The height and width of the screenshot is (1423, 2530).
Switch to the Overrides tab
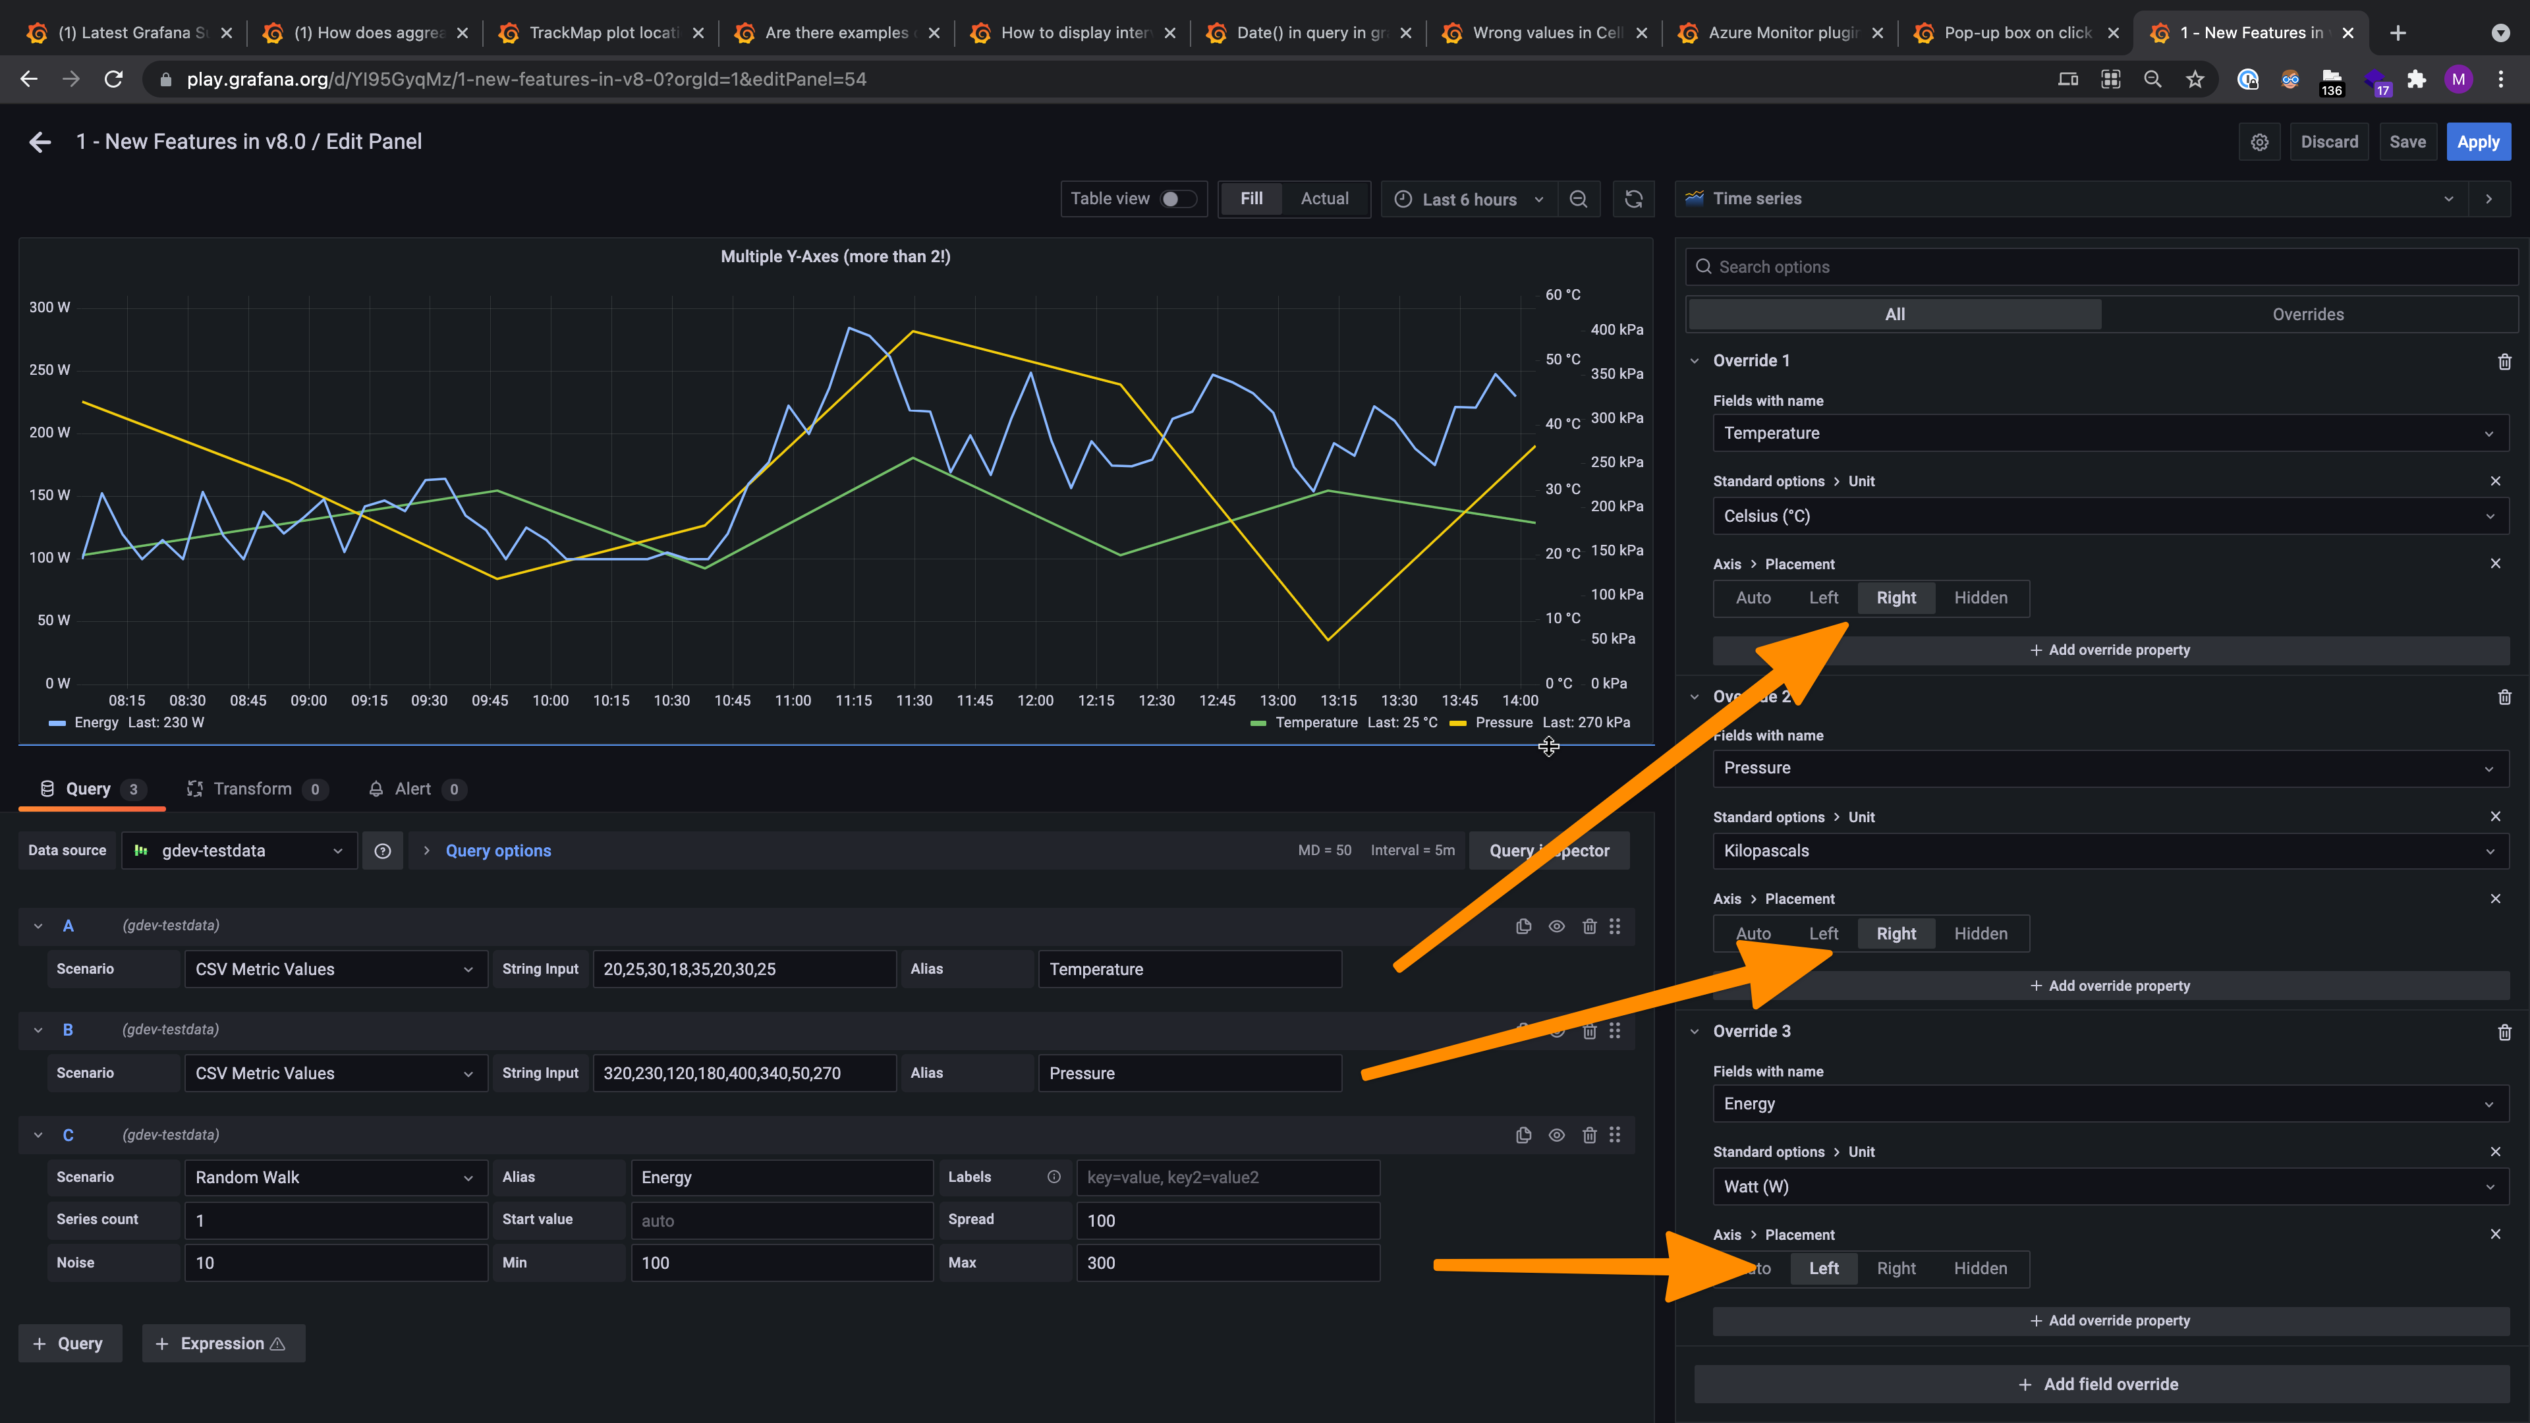point(2309,314)
